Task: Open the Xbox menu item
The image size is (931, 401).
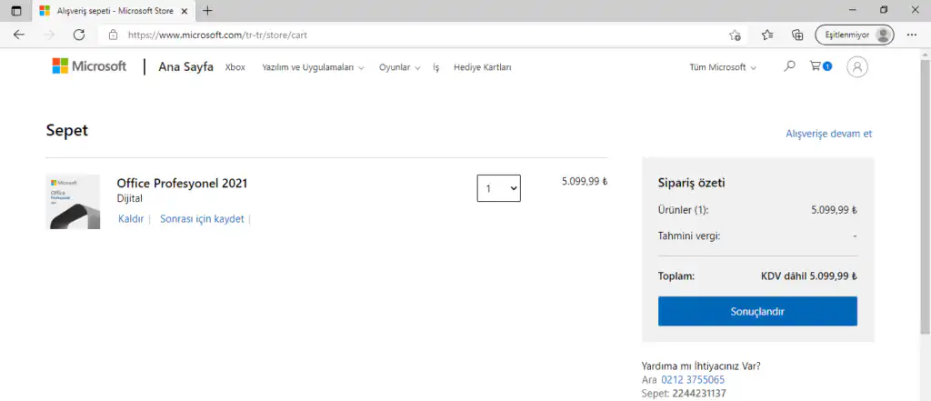Action: (x=235, y=67)
